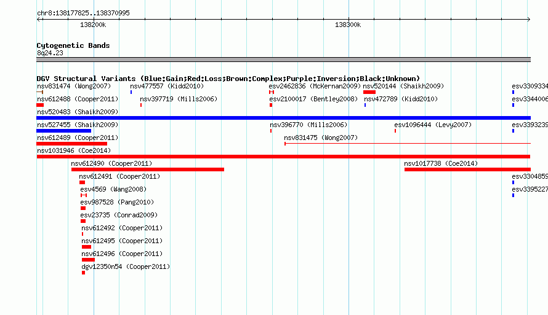Click the red nsv1017738 loss bar

(467, 169)
